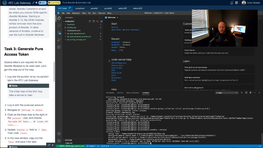Screen dimensions: 263x148
Task: Switch to the winsrv02 tab
Action: click(138, 8)
